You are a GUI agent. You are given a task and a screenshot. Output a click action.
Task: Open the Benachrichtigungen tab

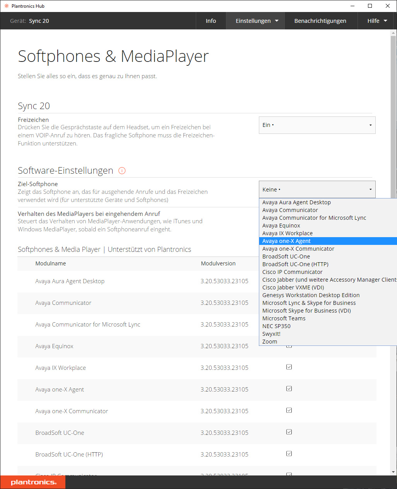tap(320, 21)
